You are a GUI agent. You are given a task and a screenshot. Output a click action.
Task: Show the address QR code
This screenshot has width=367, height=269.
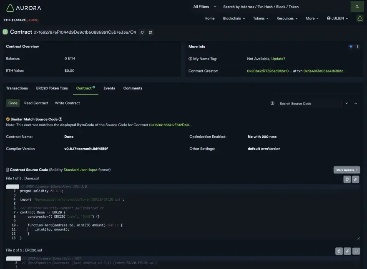tap(151, 32)
